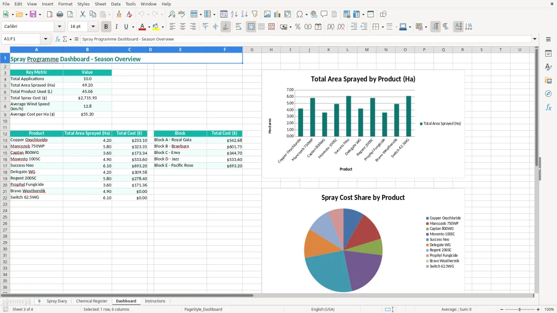Switch to Instructions sheet tab
The width and height of the screenshot is (557, 313).
click(155, 301)
